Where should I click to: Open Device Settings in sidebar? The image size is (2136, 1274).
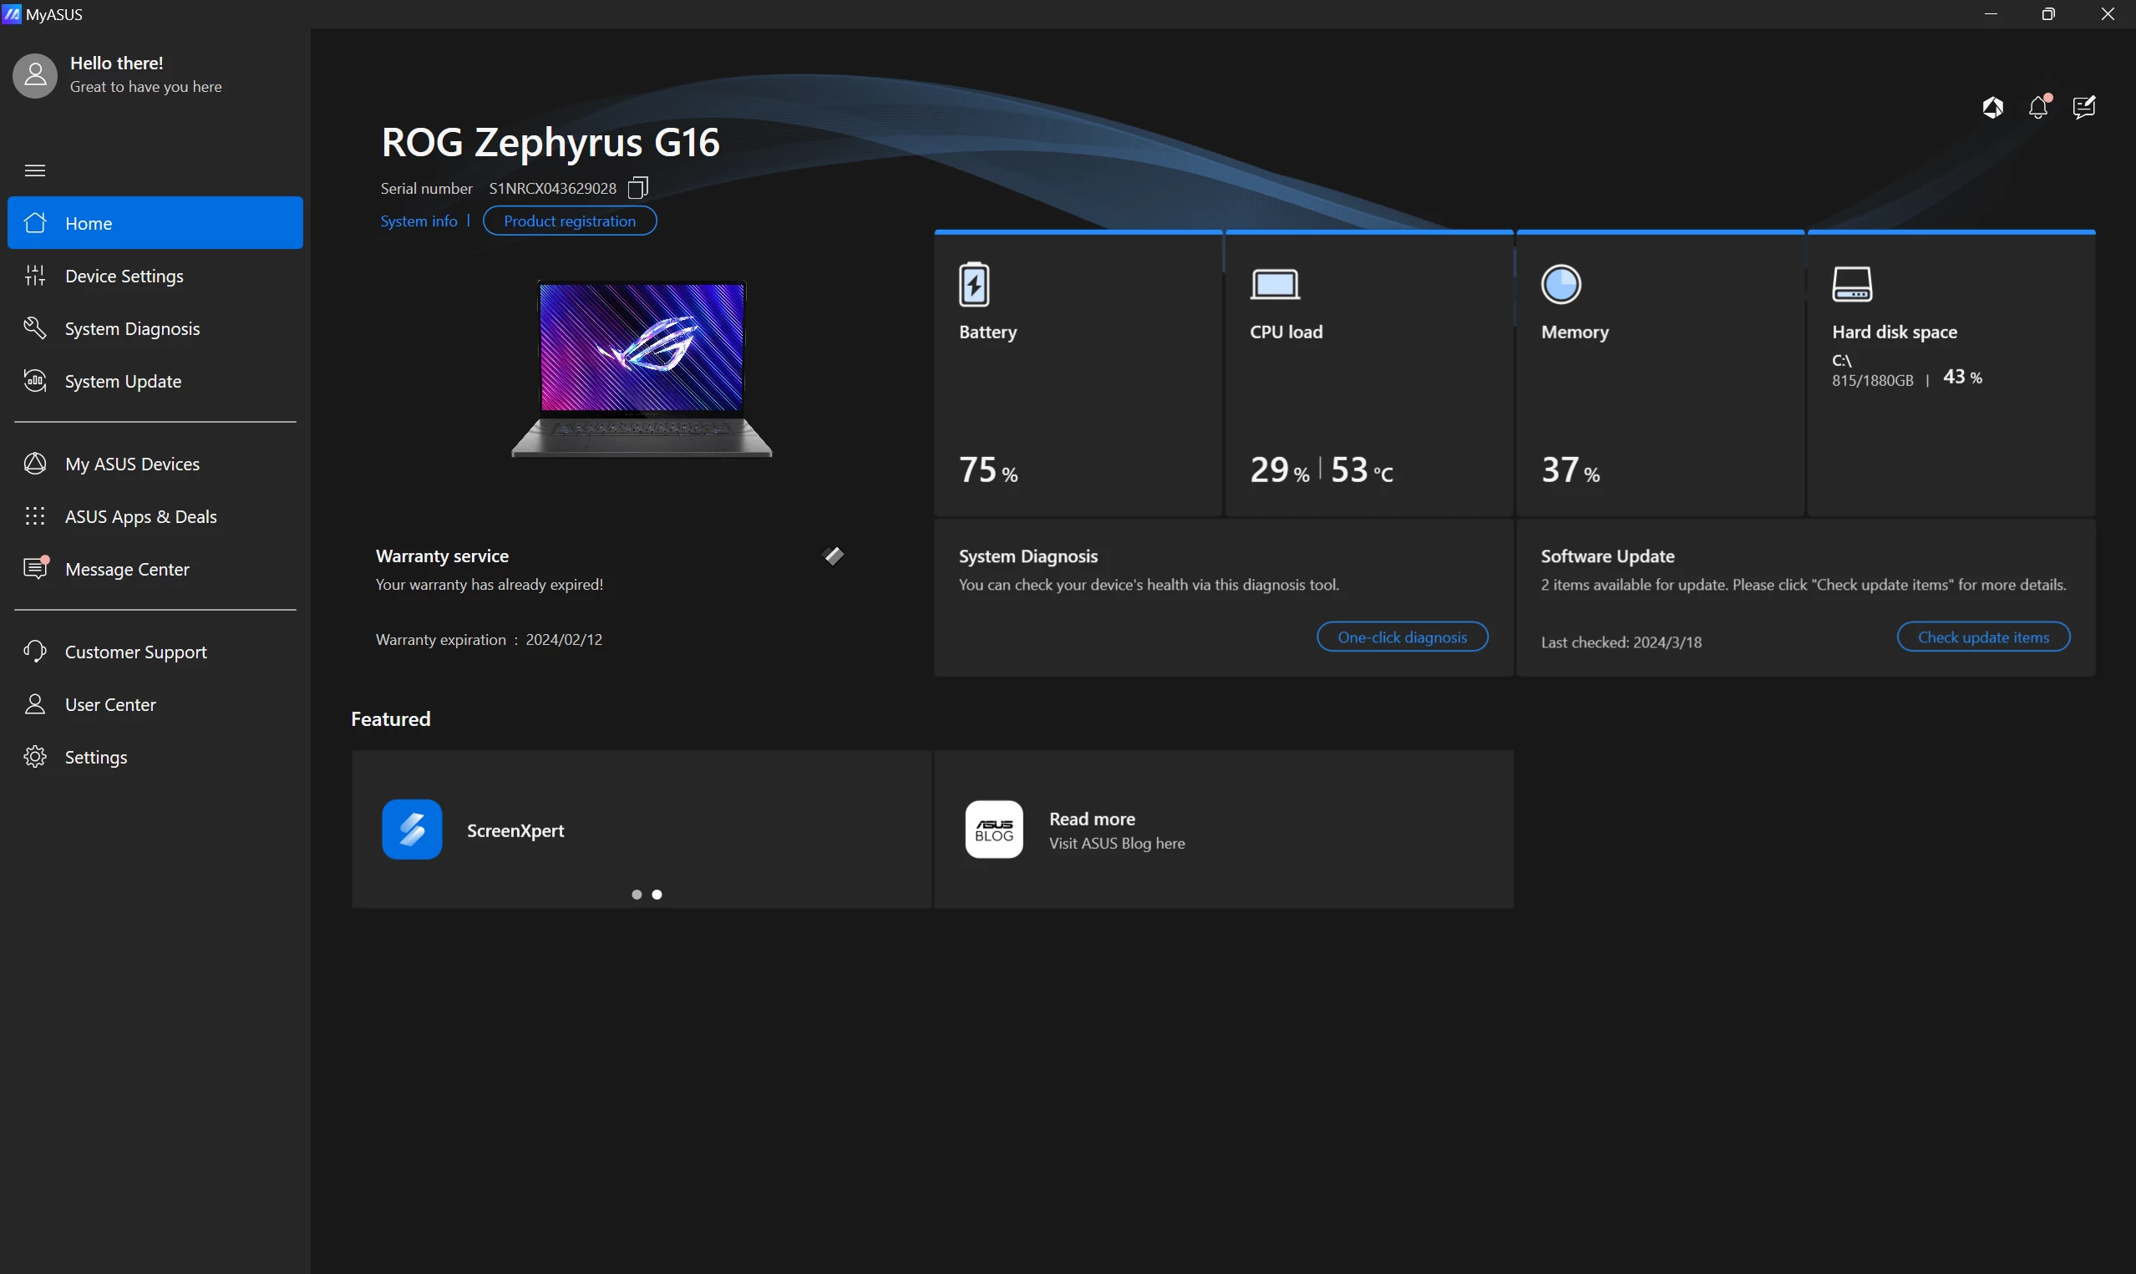click(124, 276)
